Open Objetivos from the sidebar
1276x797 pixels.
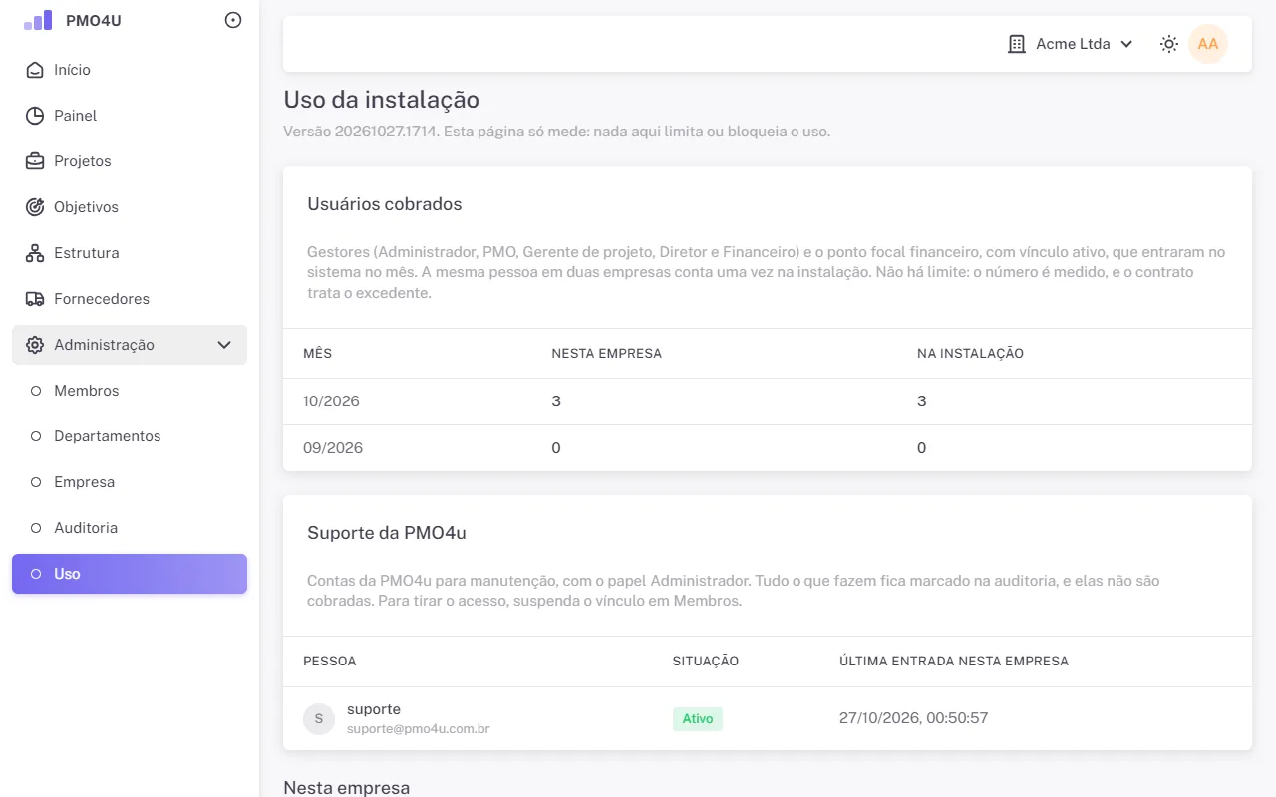tap(130, 207)
